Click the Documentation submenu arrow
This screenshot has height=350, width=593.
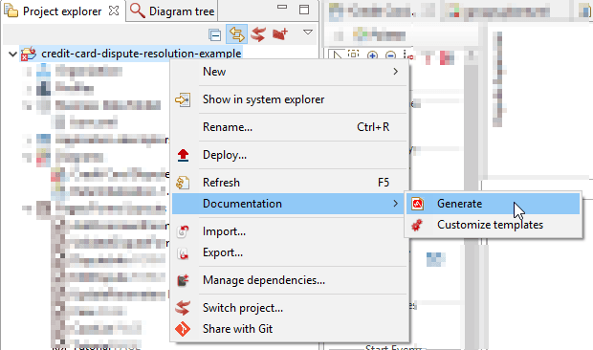click(396, 204)
